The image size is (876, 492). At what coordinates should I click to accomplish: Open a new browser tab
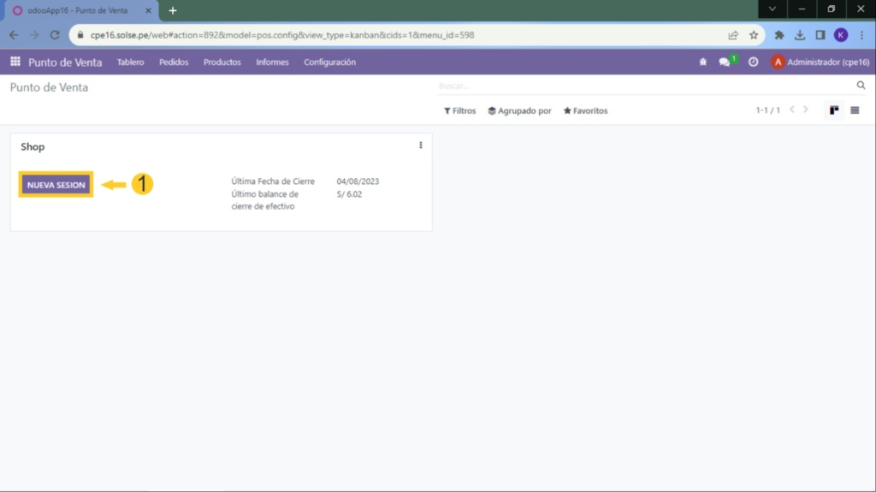(x=173, y=10)
